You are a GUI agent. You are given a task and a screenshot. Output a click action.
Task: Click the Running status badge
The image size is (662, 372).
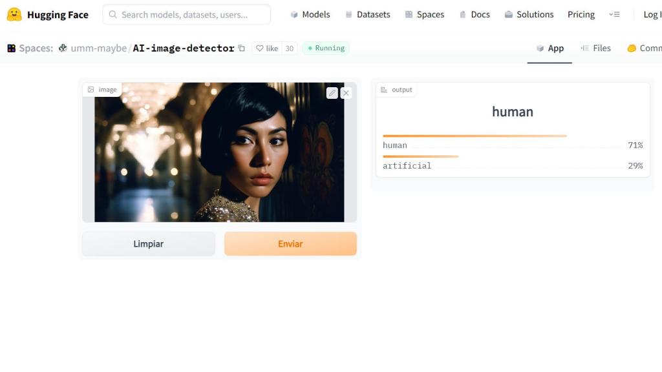point(326,48)
